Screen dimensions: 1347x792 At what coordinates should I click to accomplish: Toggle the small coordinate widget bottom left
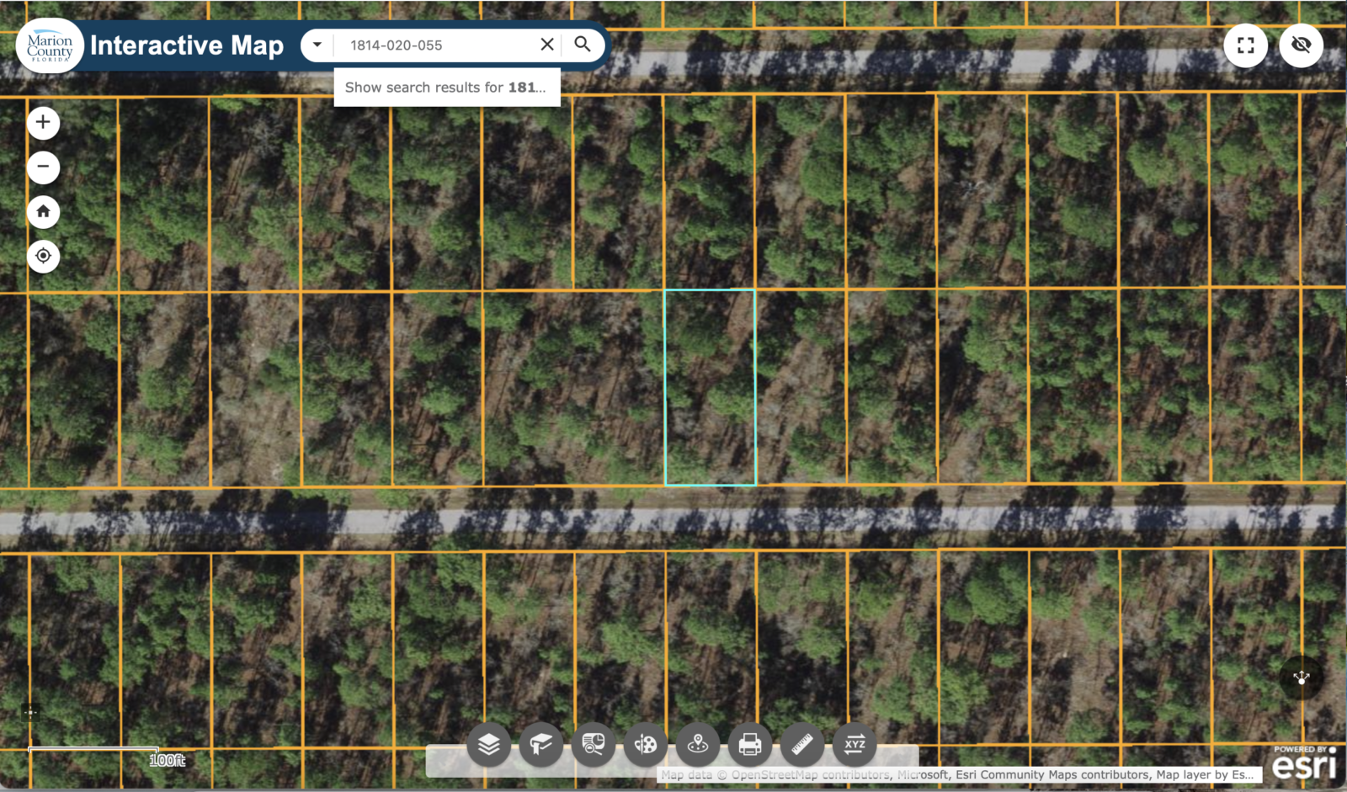pos(30,713)
